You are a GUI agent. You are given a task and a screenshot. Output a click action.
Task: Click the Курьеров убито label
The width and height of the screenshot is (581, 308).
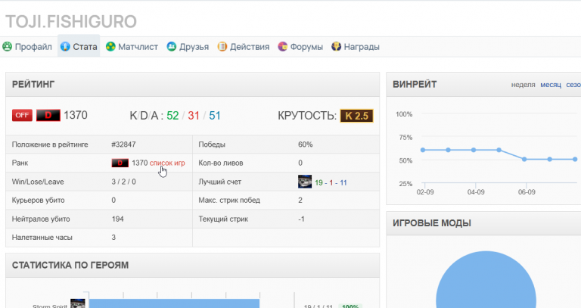tap(38, 200)
